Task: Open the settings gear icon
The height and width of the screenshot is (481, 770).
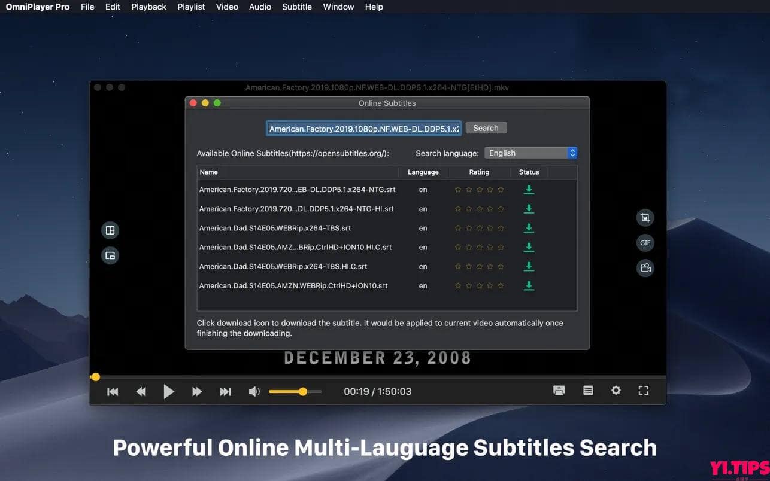Action: pos(616,391)
